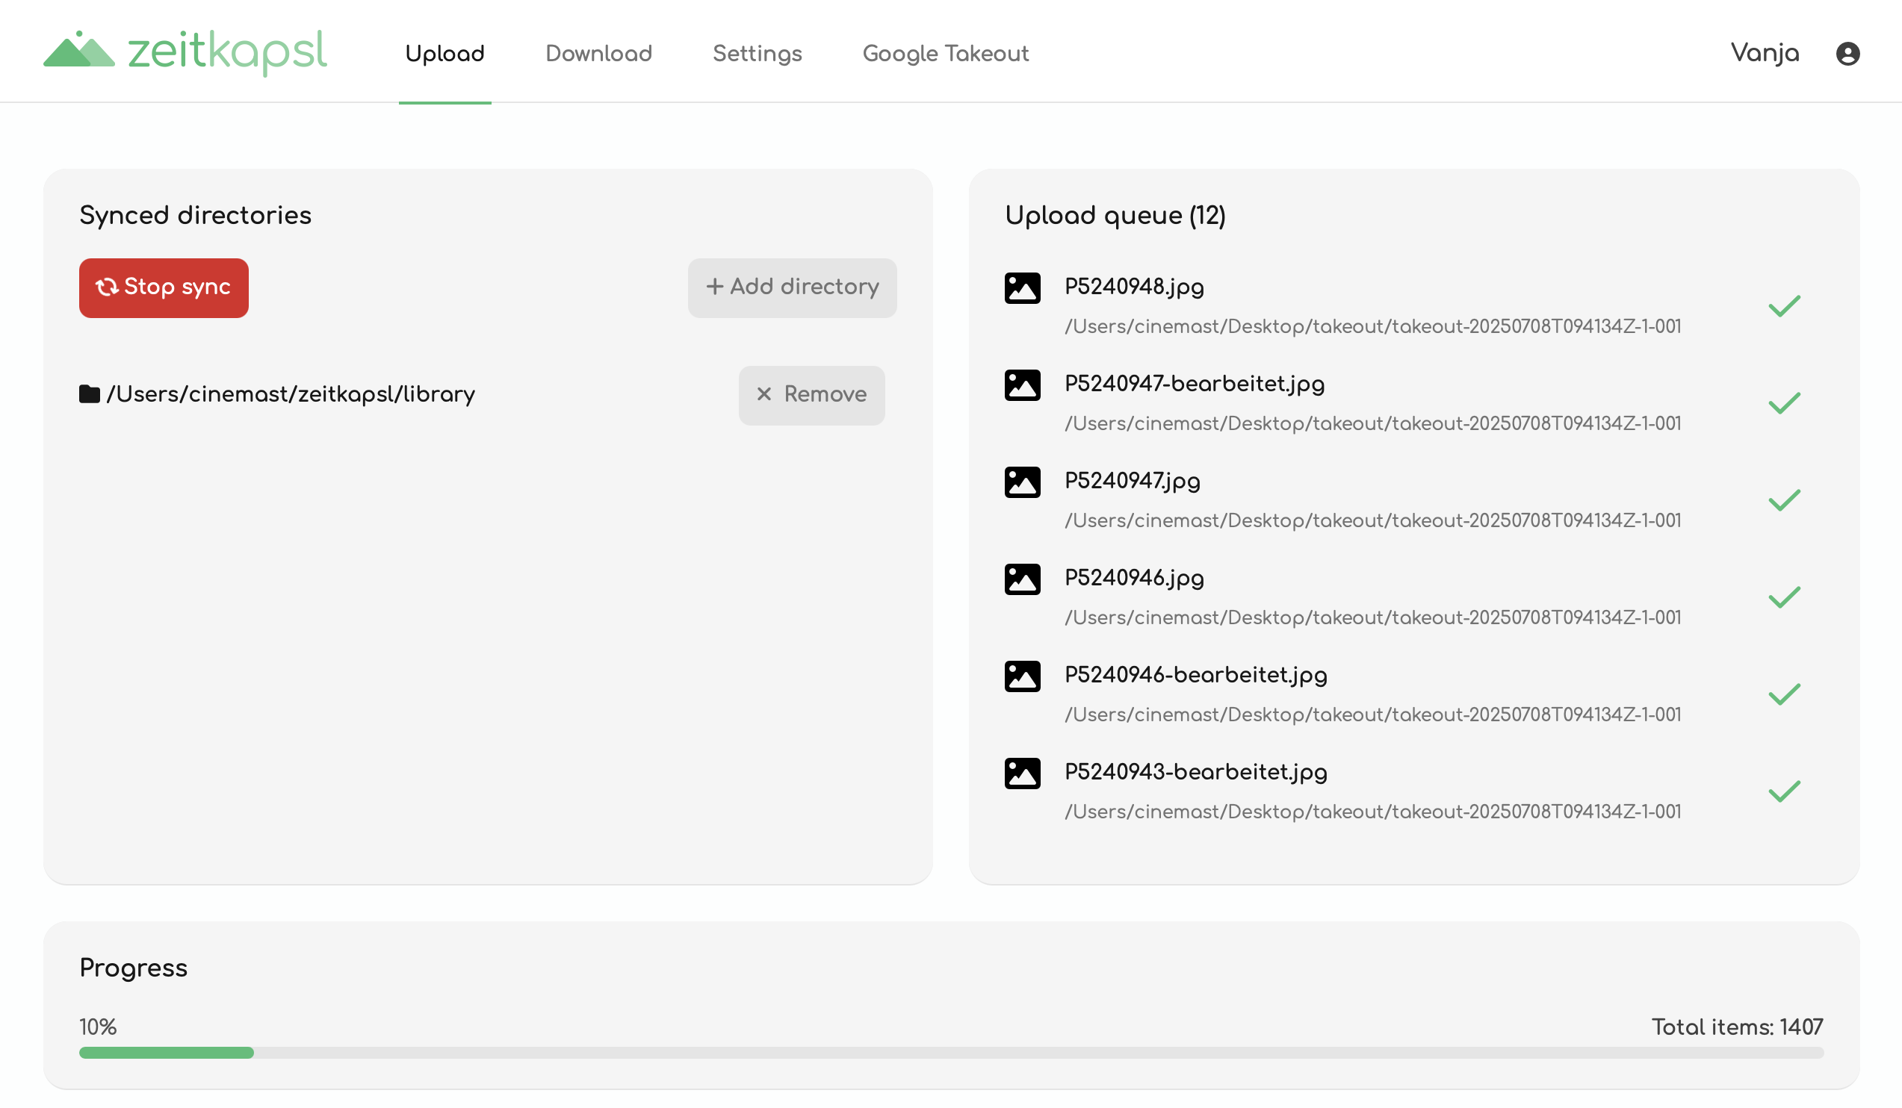Click the 10% progress value
Viewport: 1902px width, 1108px height.
(98, 1027)
